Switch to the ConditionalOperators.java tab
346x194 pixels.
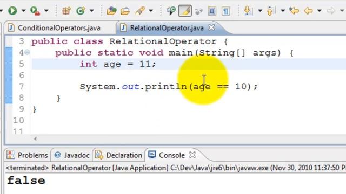59,28
